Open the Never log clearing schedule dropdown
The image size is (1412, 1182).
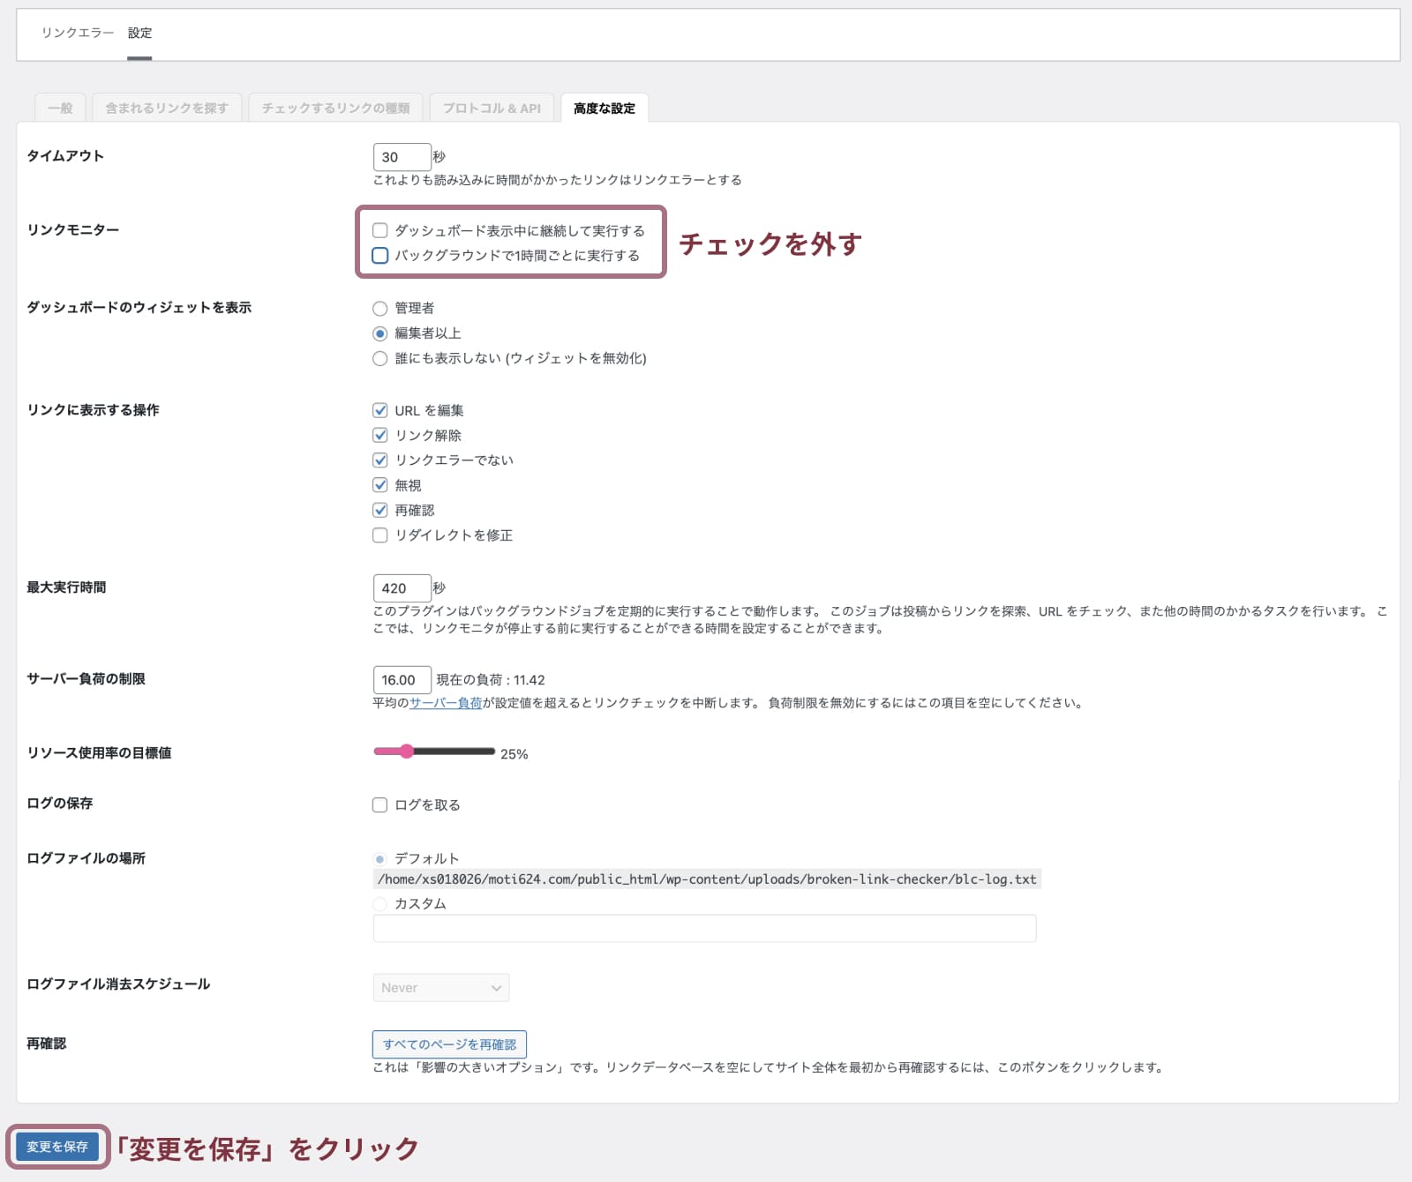point(441,988)
